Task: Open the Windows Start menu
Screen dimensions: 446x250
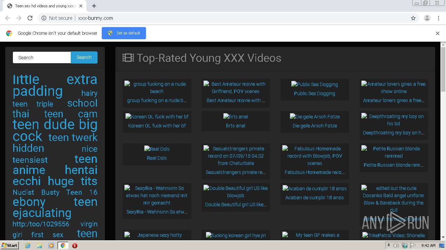Action: pyautogui.click(x=9, y=245)
